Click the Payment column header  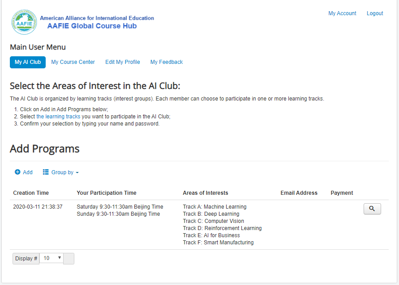click(342, 193)
